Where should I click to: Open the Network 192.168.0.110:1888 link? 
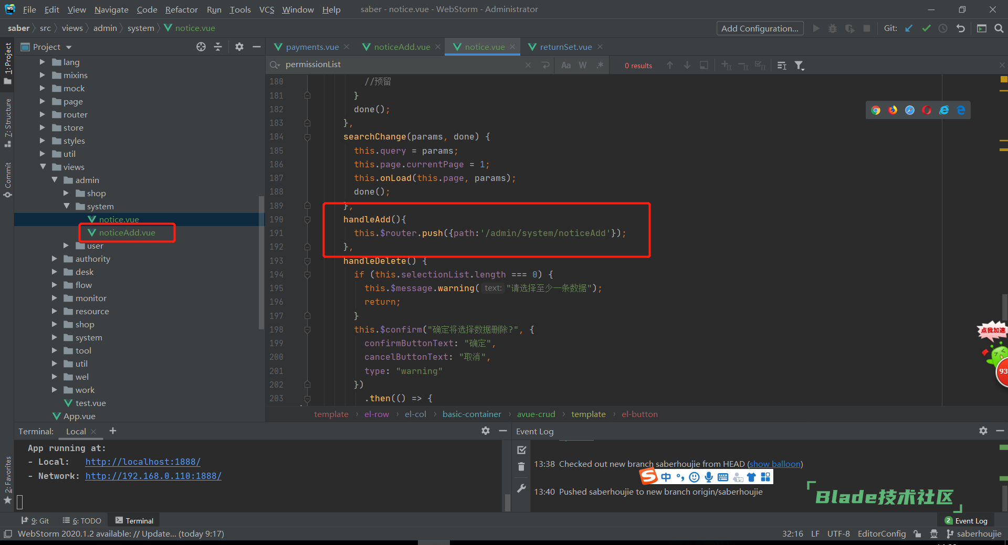click(153, 476)
